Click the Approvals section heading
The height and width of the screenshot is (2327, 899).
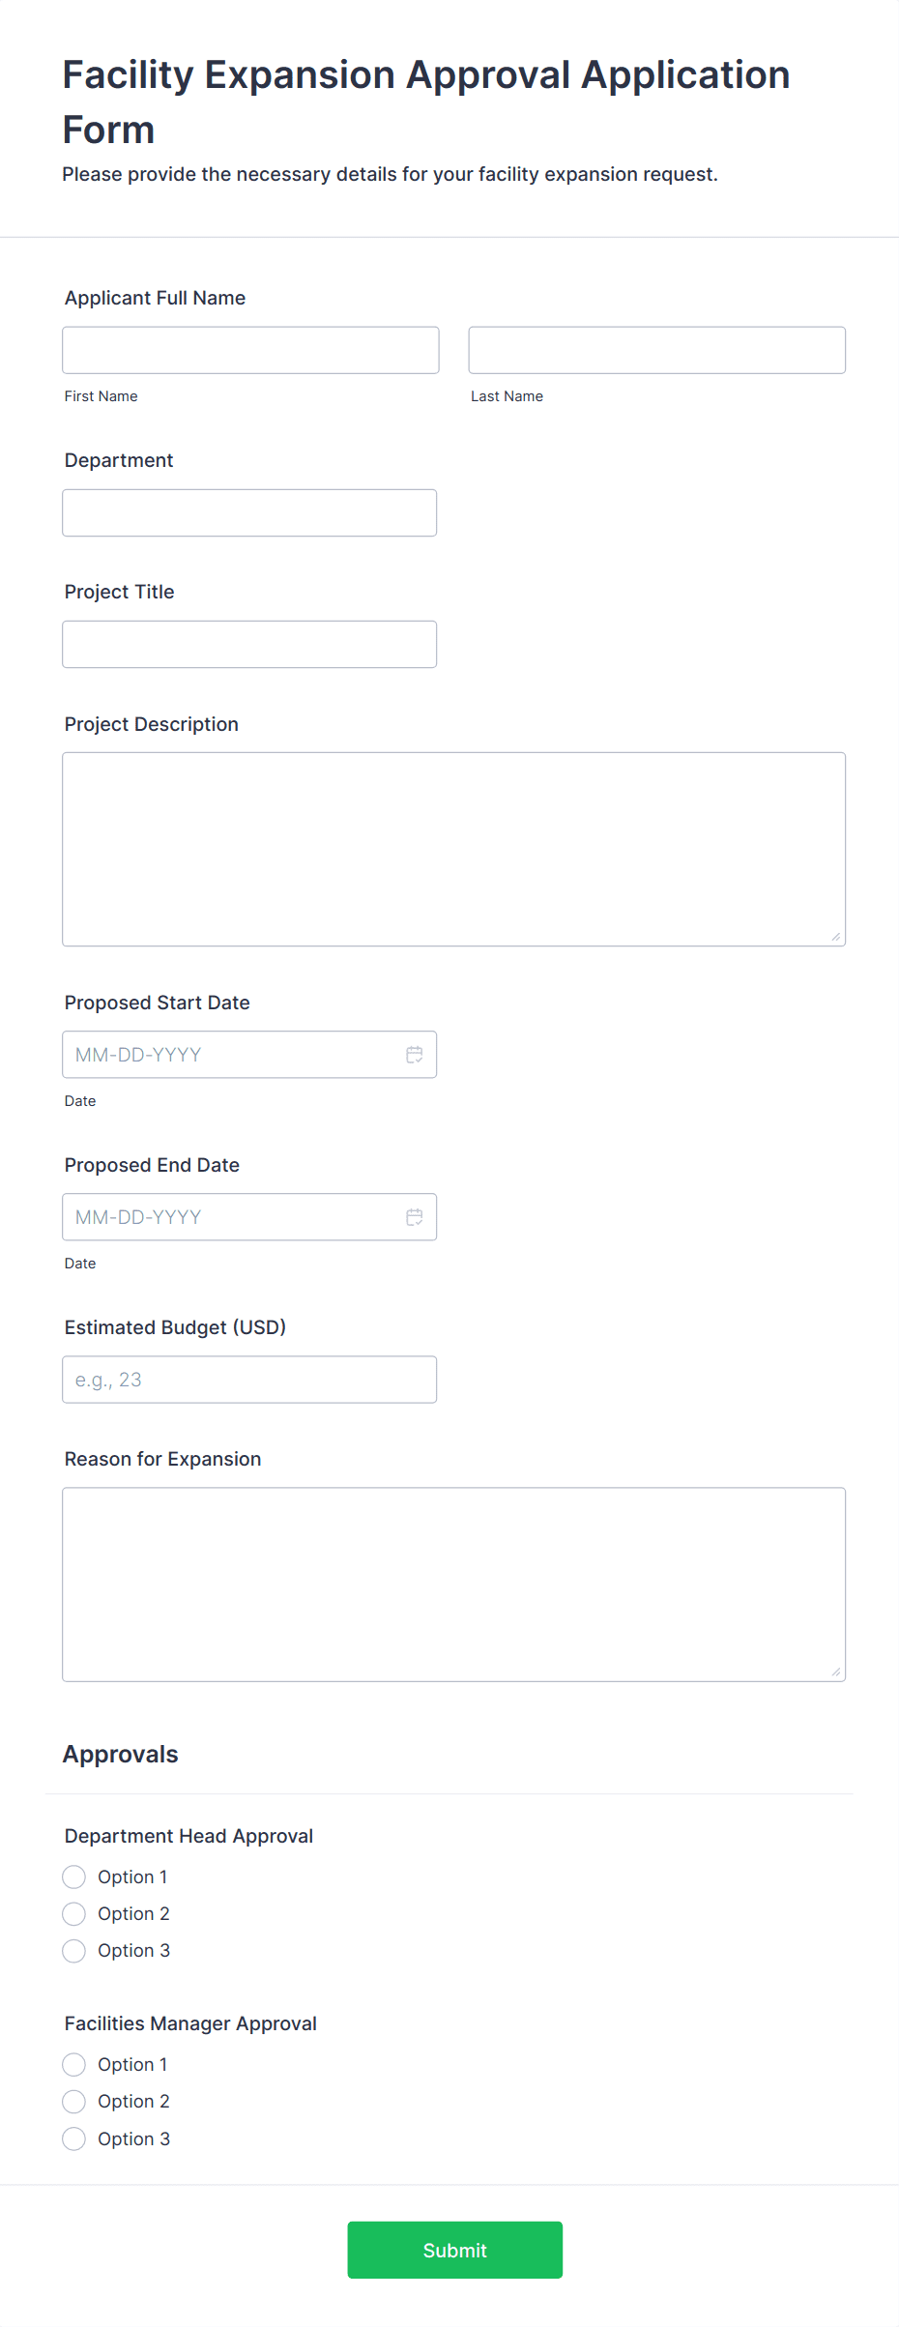(120, 1754)
